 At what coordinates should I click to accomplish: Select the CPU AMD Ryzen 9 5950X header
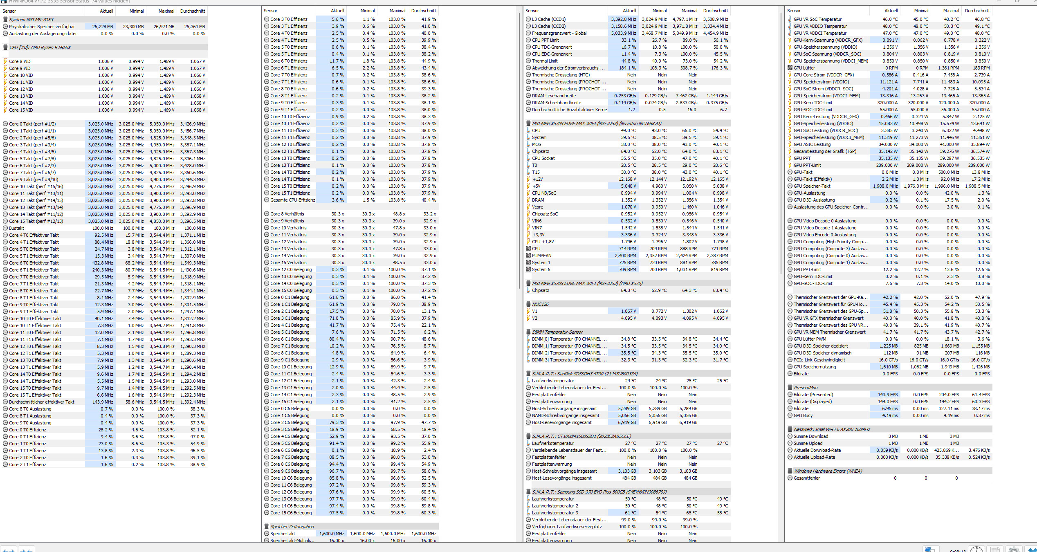[x=40, y=47]
